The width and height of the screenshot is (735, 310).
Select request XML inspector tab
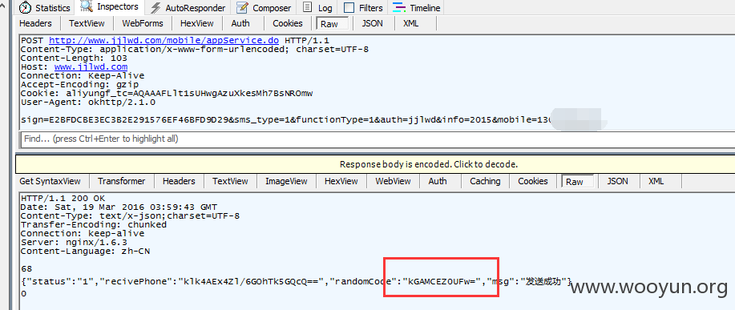[x=411, y=23]
